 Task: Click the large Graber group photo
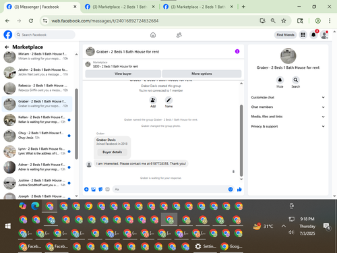click(x=288, y=56)
